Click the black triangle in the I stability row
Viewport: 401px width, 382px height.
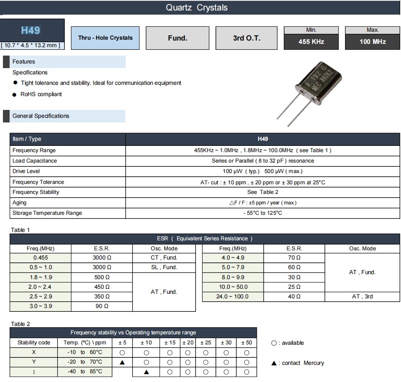147,372
